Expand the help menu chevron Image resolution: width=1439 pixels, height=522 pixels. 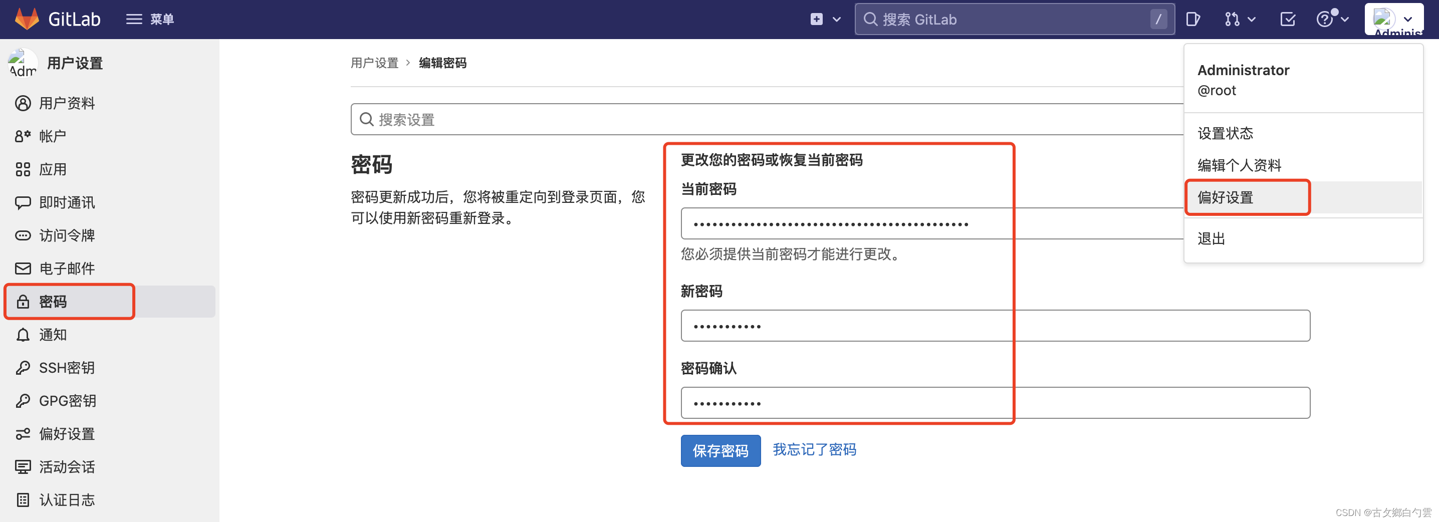(1345, 20)
